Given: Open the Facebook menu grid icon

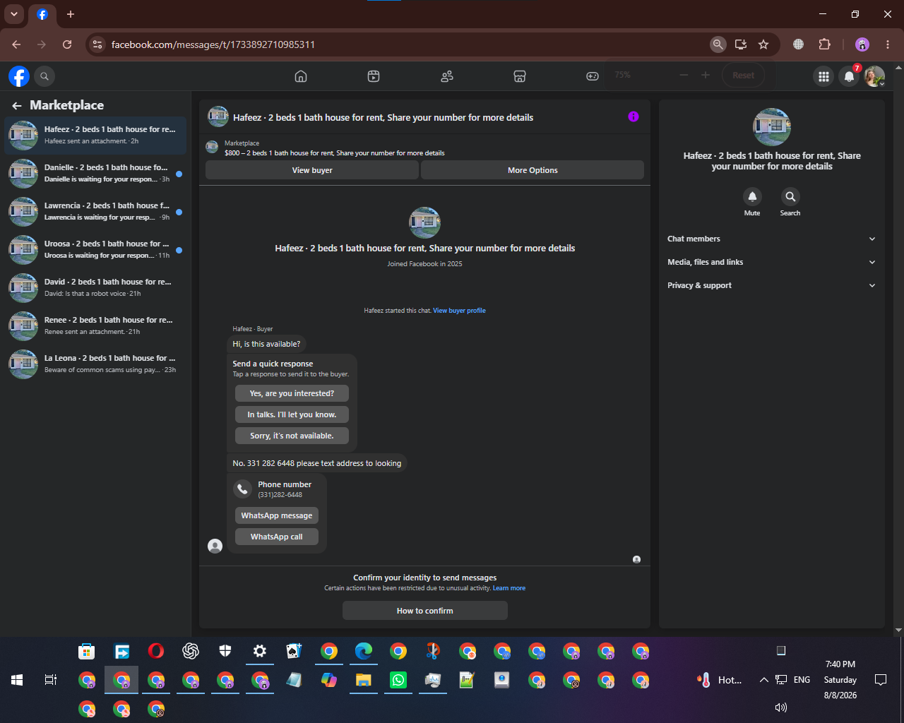Looking at the screenshot, I should 823,76.
